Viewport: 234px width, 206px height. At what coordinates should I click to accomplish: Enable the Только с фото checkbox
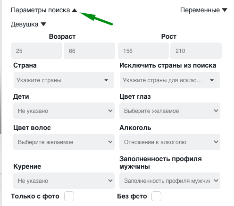(x=69, y=196)
